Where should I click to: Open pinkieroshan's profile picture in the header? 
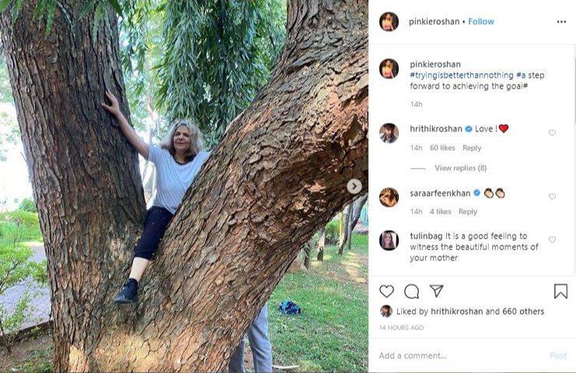tap(389, 22)
